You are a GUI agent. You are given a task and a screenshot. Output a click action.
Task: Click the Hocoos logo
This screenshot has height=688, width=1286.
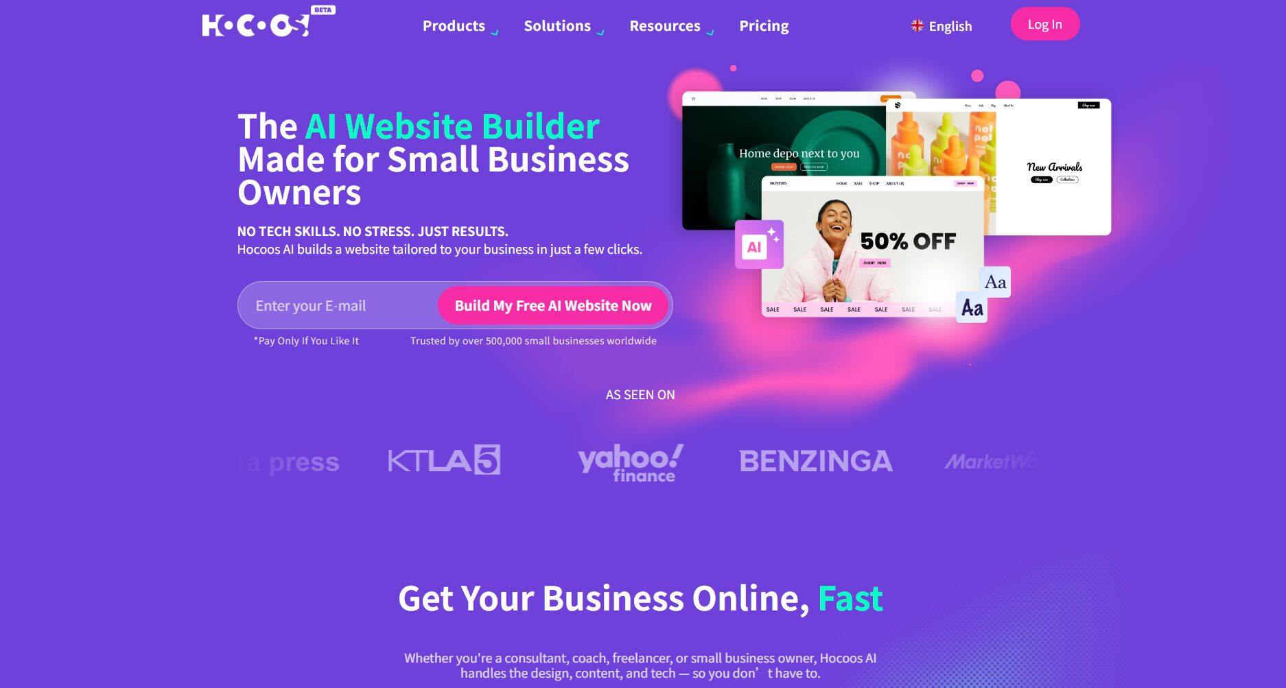(x=256, y=25)
